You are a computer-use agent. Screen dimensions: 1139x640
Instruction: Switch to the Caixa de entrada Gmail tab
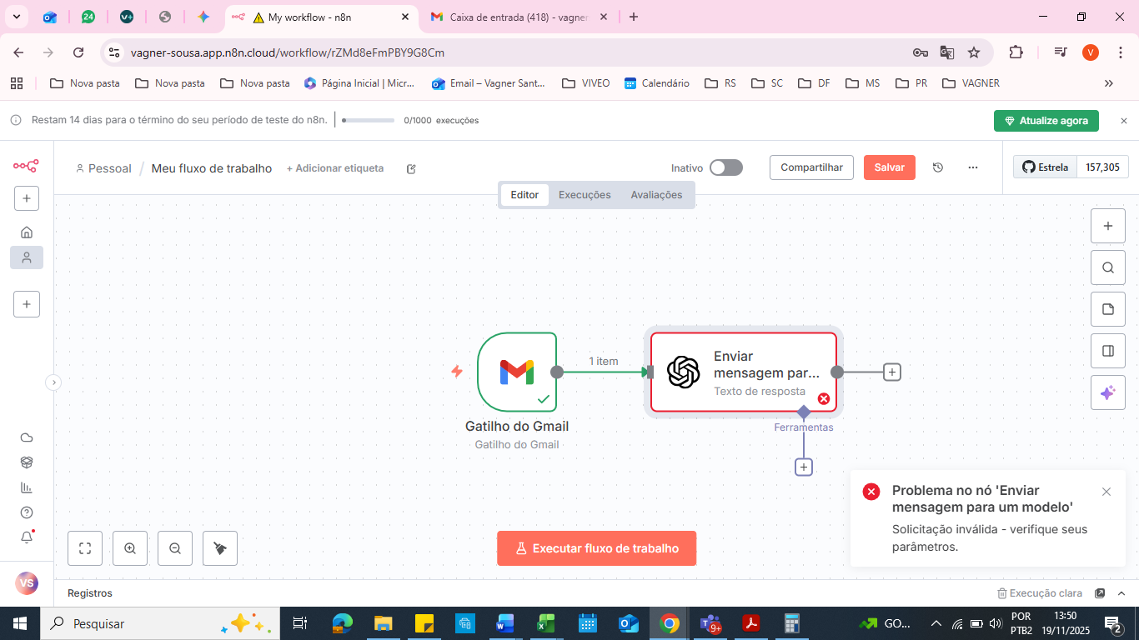point(519,17)
